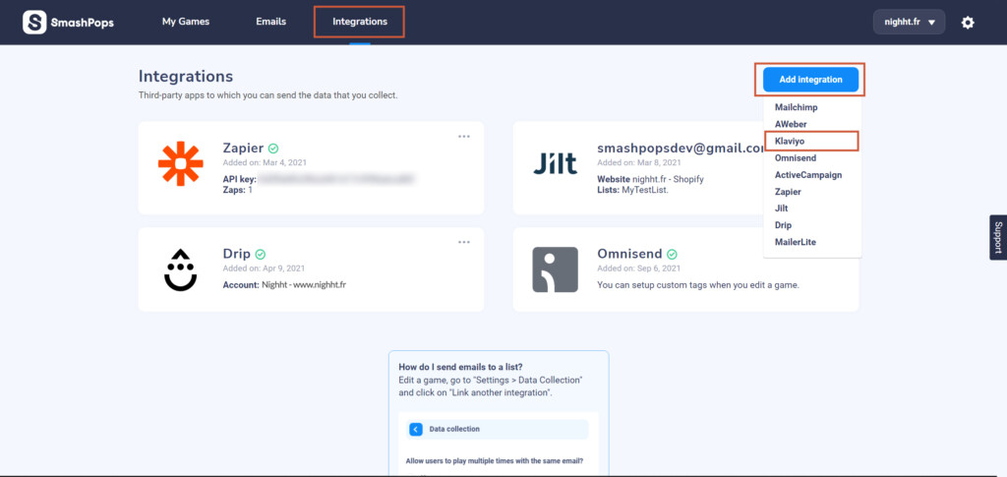
Task: Go to My Games tab
Action: 186,22
